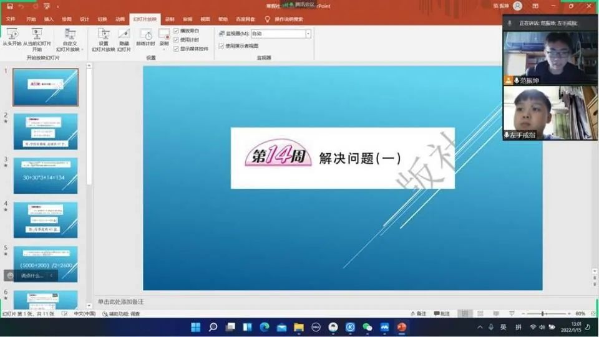Open PowerPoint from the Windows taskbar

coord(401,327)
